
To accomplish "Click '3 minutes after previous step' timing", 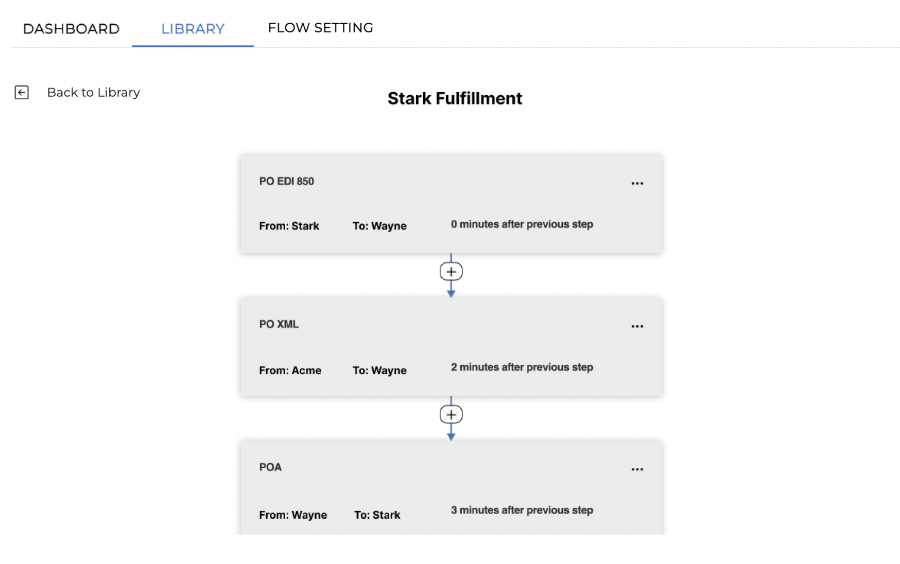I will (522, 510).
